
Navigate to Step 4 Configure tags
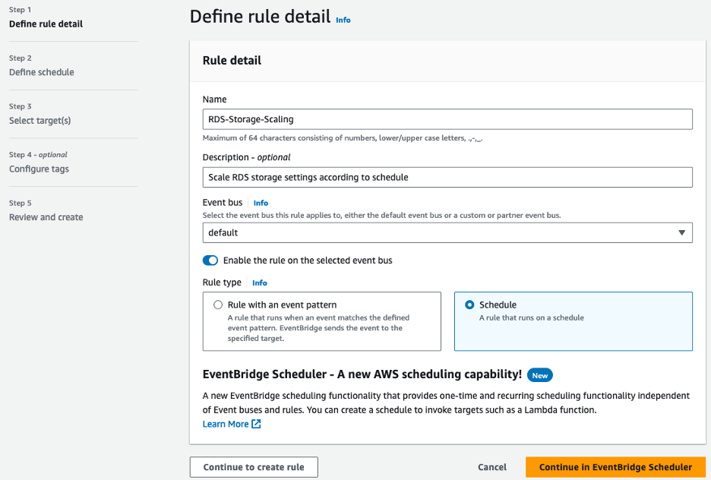(38, 169)
